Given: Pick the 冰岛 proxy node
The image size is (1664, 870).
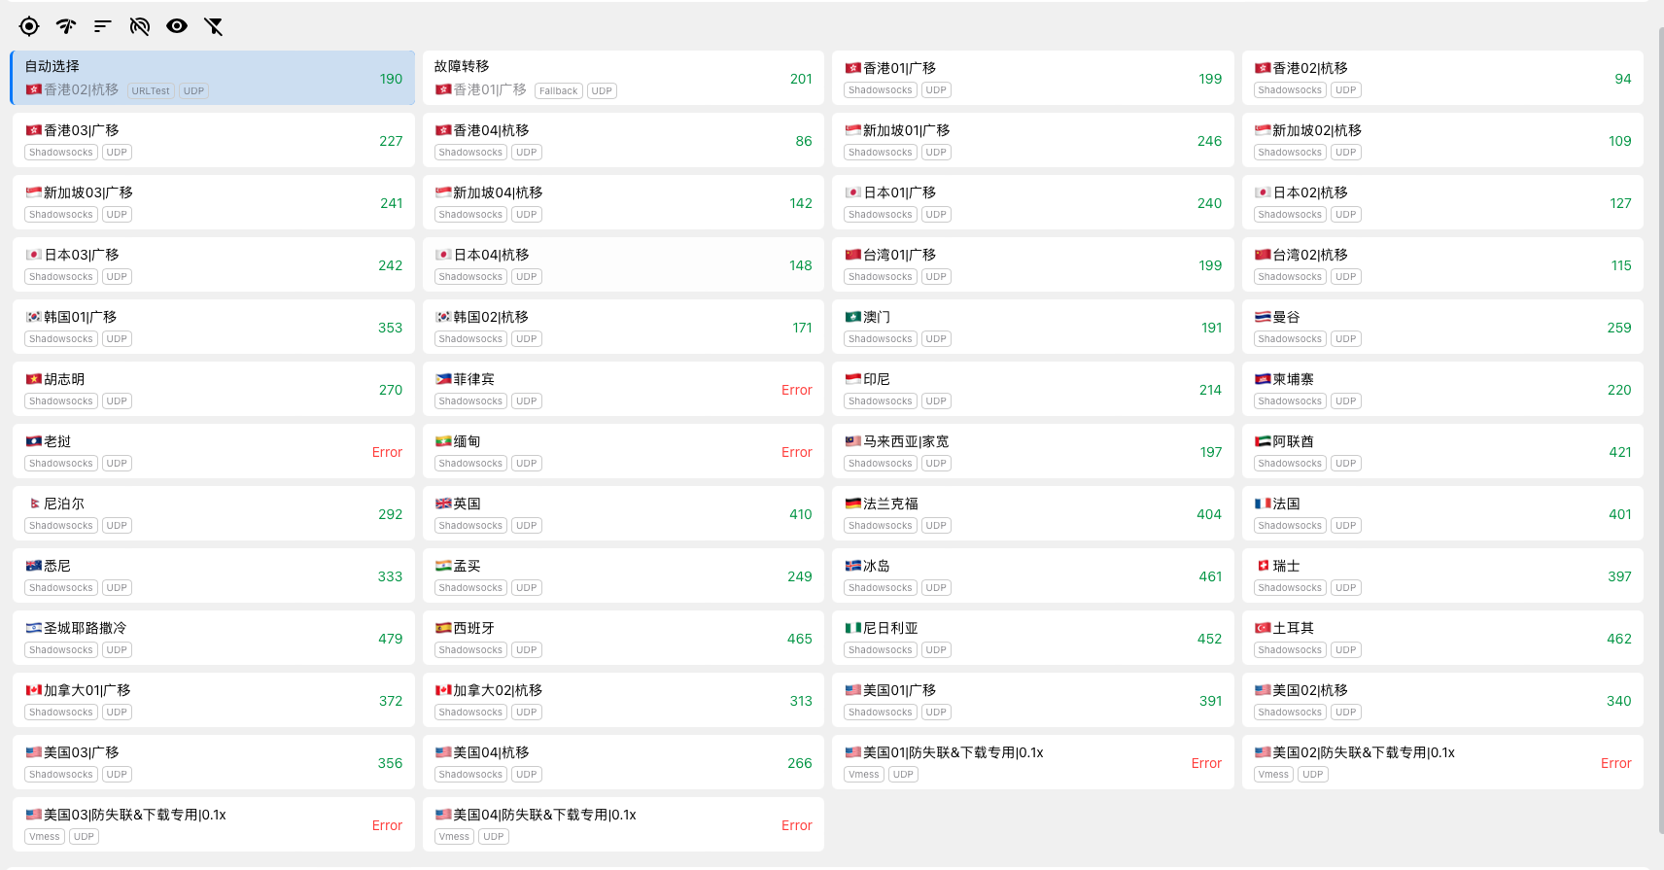Looking at the screenshot, I should point(1032,575).
